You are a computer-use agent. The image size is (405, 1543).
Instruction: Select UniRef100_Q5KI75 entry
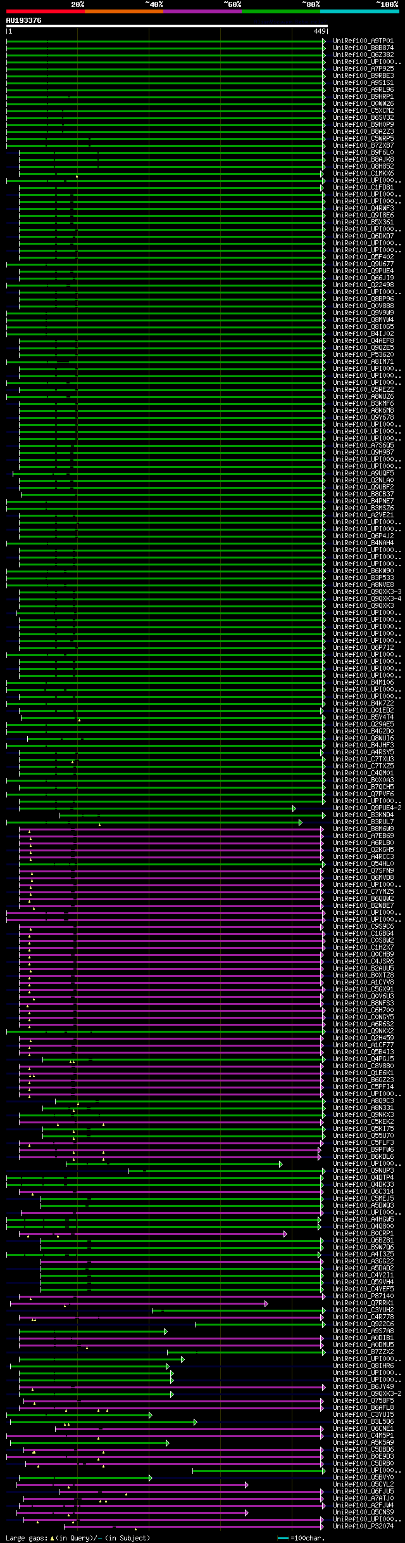tap(363, 1129)
